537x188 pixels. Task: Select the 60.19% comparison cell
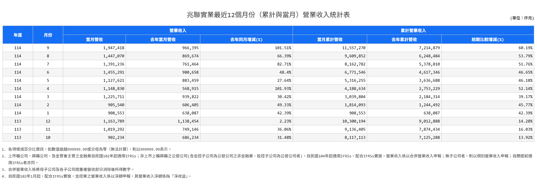[x=525, y=48]
